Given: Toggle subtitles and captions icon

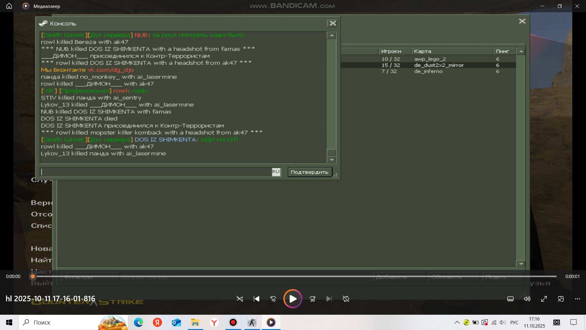Looking at the screenshot, I should 510,299.
